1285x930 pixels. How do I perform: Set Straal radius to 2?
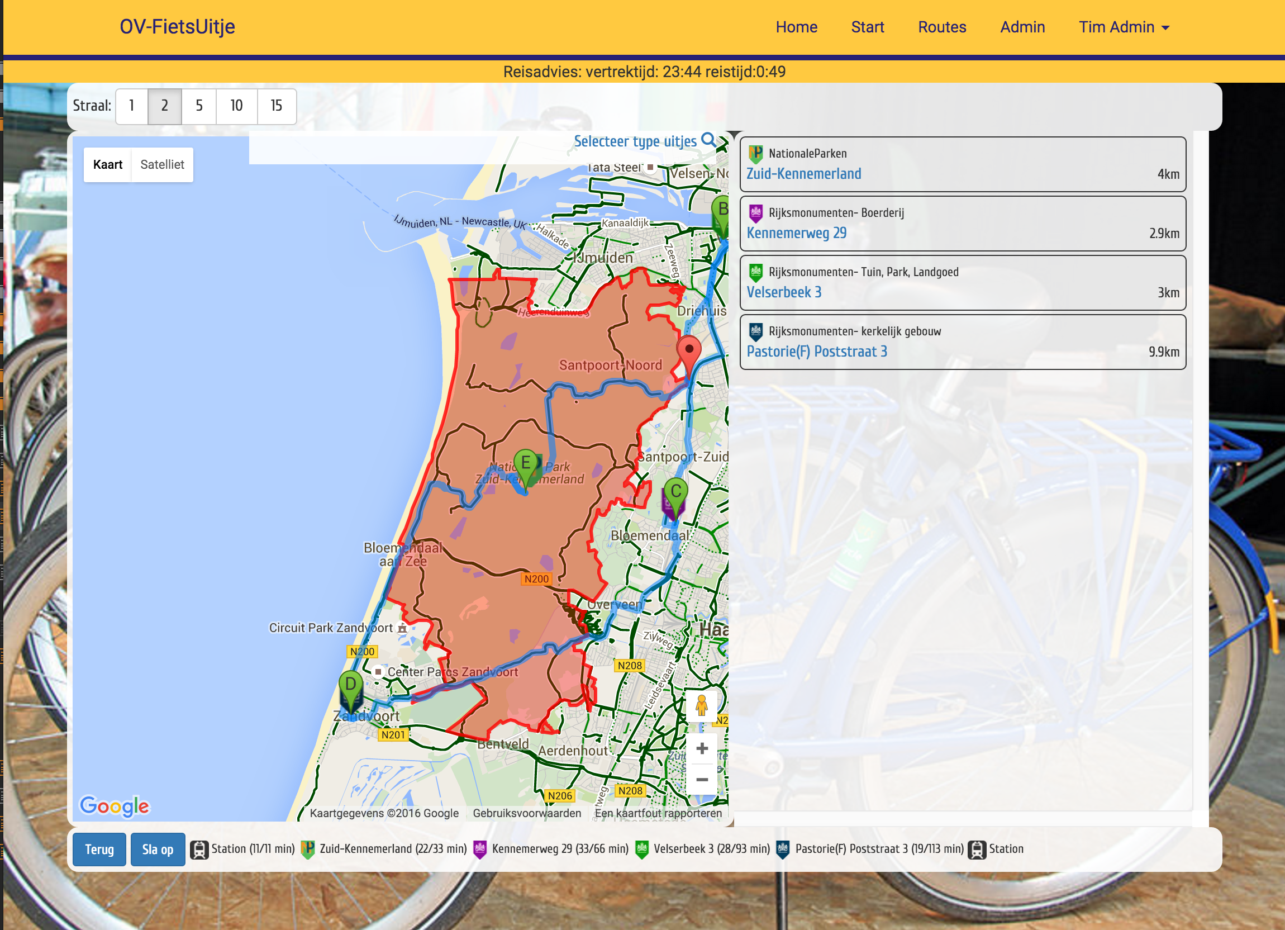(164, 106)
